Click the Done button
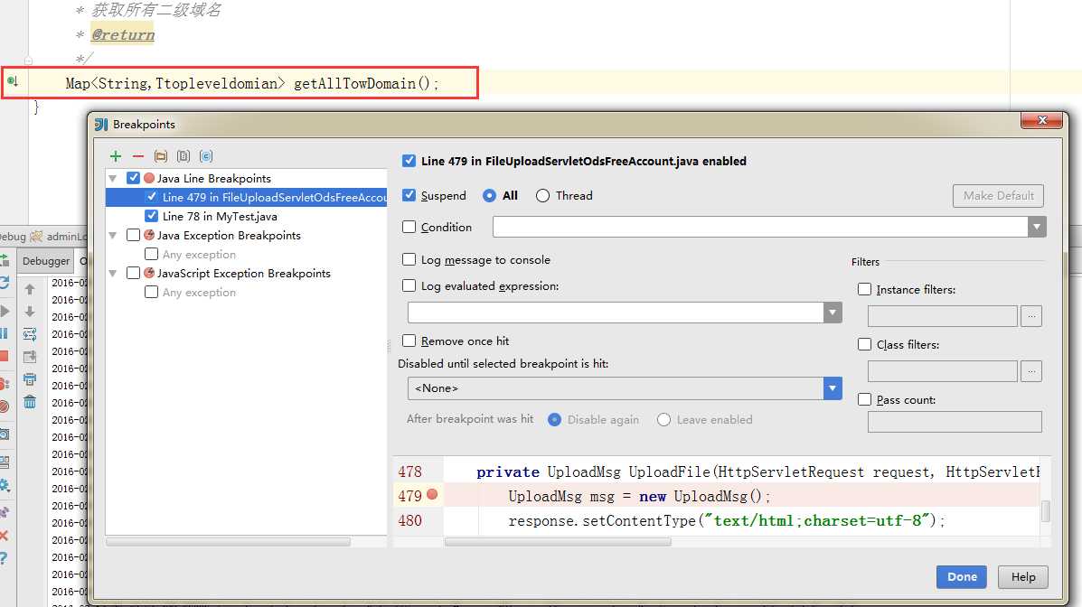 click(961, 576)
